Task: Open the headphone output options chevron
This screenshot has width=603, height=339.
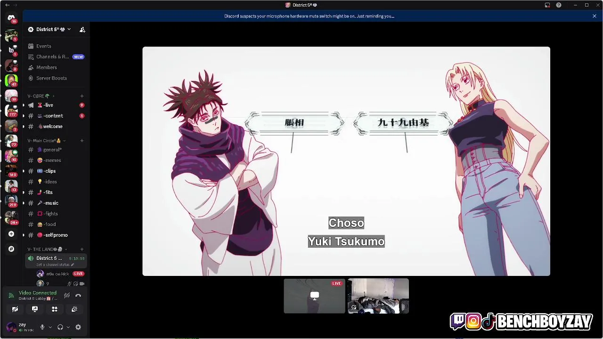Action: click(68, 327)
